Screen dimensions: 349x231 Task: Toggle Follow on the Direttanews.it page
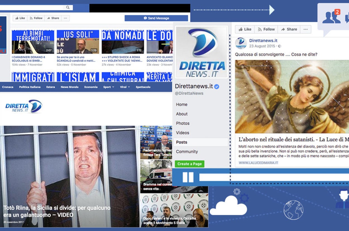pyautogui.click(x=266, y=29)
